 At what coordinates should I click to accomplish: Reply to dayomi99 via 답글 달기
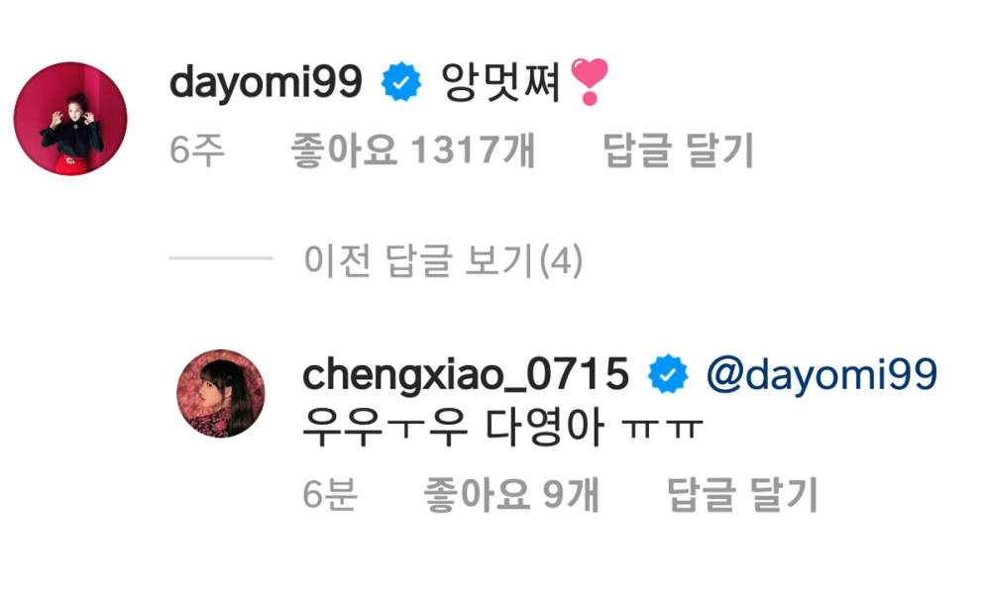pyautogui.click(x=678, y=150)
